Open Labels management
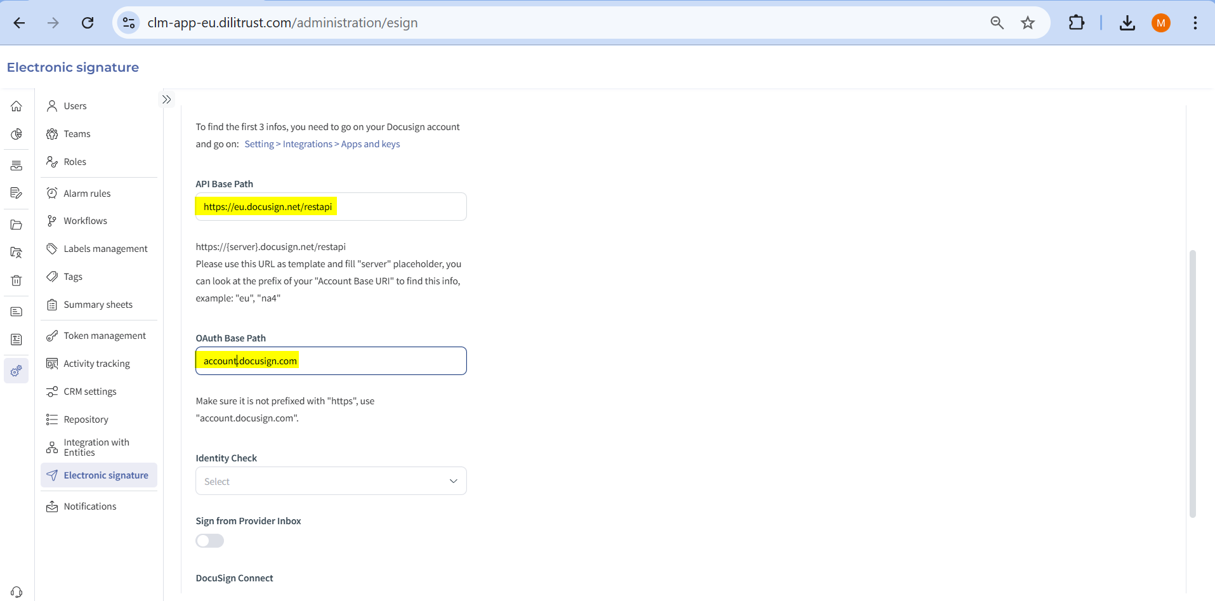The width and height of the screenshot is (1215, 601). click(99, 249)
